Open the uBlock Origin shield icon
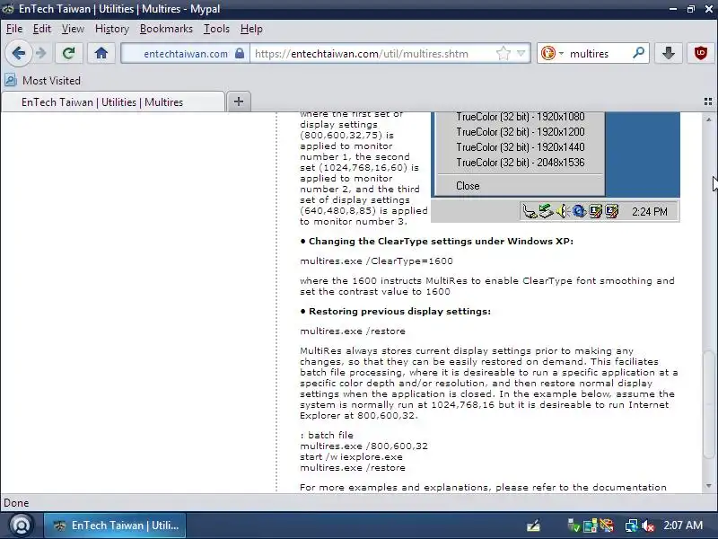Image resolution: width=718 pixels, height=539 pixels. (x=701, y=53)
